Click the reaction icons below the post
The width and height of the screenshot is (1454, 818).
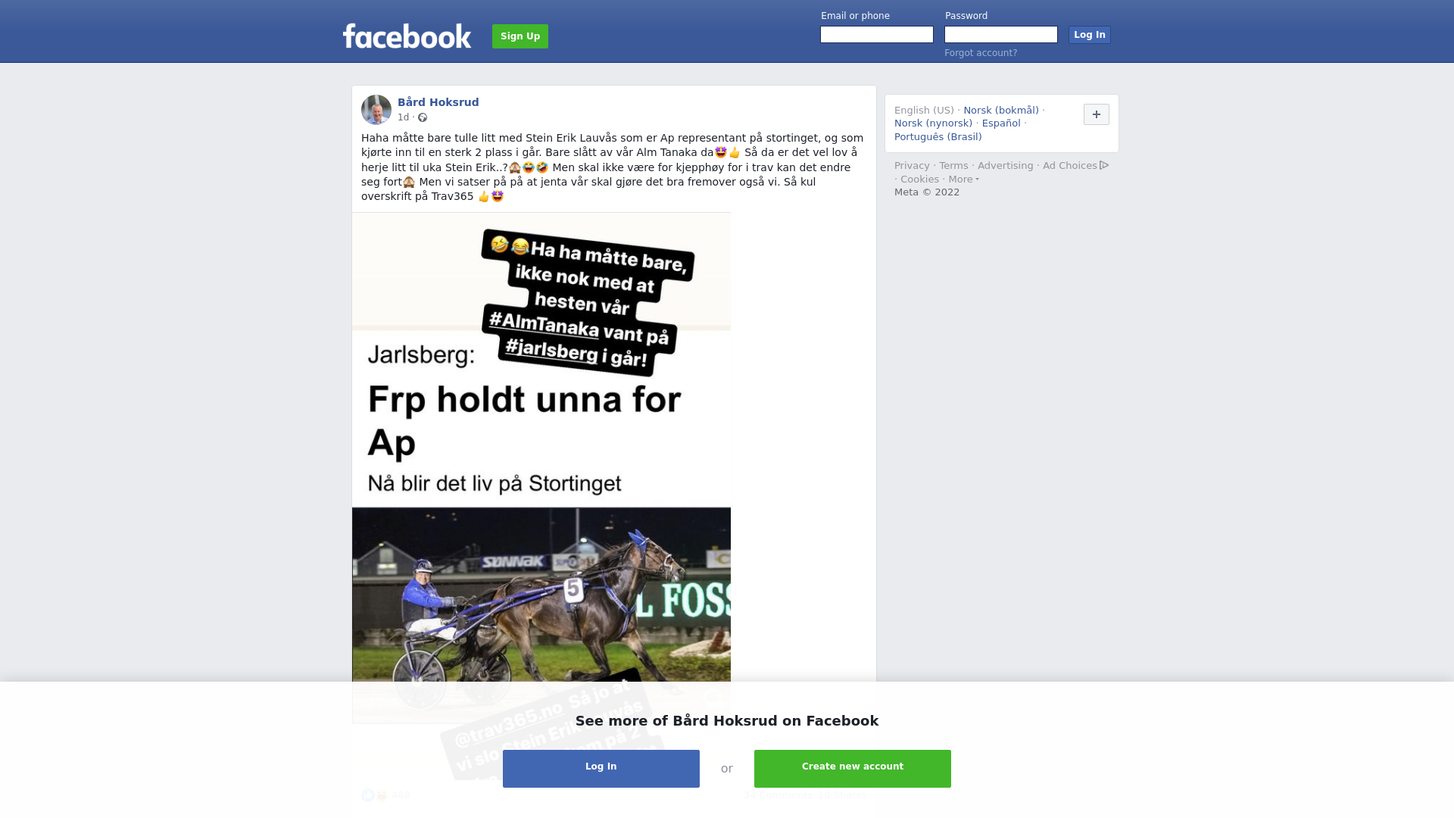(375, 795)
